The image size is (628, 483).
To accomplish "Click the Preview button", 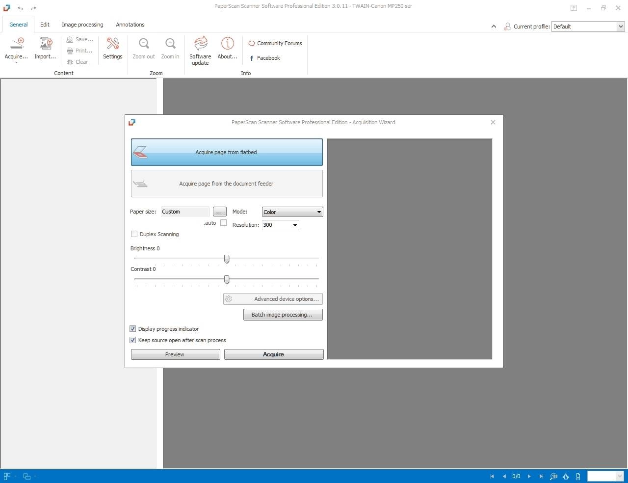I will pyautogui.click(x=175, y=354).
